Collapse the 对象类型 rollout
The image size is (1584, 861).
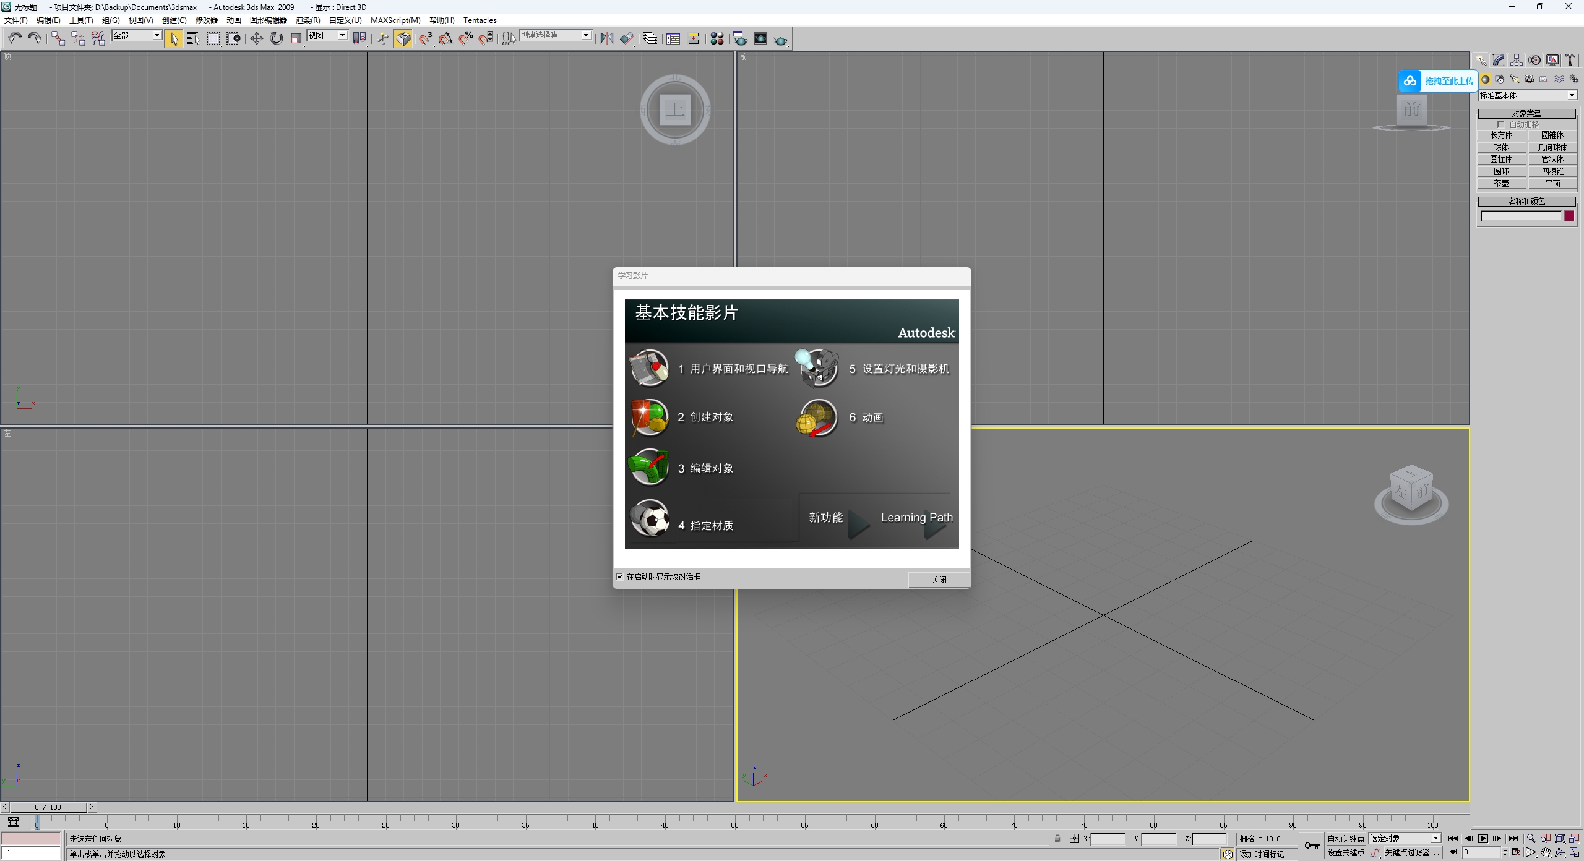pos(1526,114)
